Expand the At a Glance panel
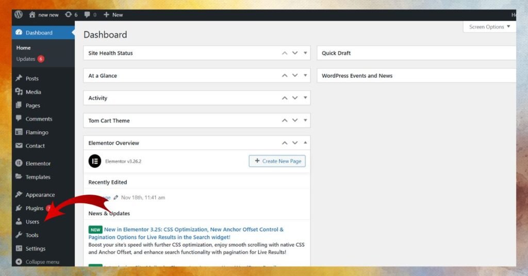This screenshot has width=528, height=276. (305, 75)
